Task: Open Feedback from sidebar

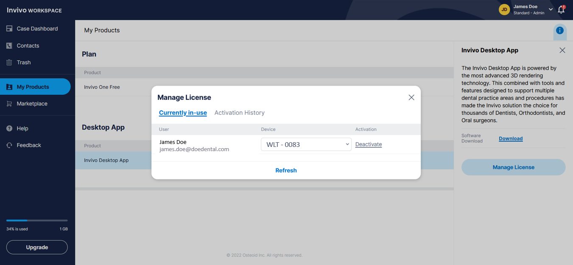Action: 29,145
